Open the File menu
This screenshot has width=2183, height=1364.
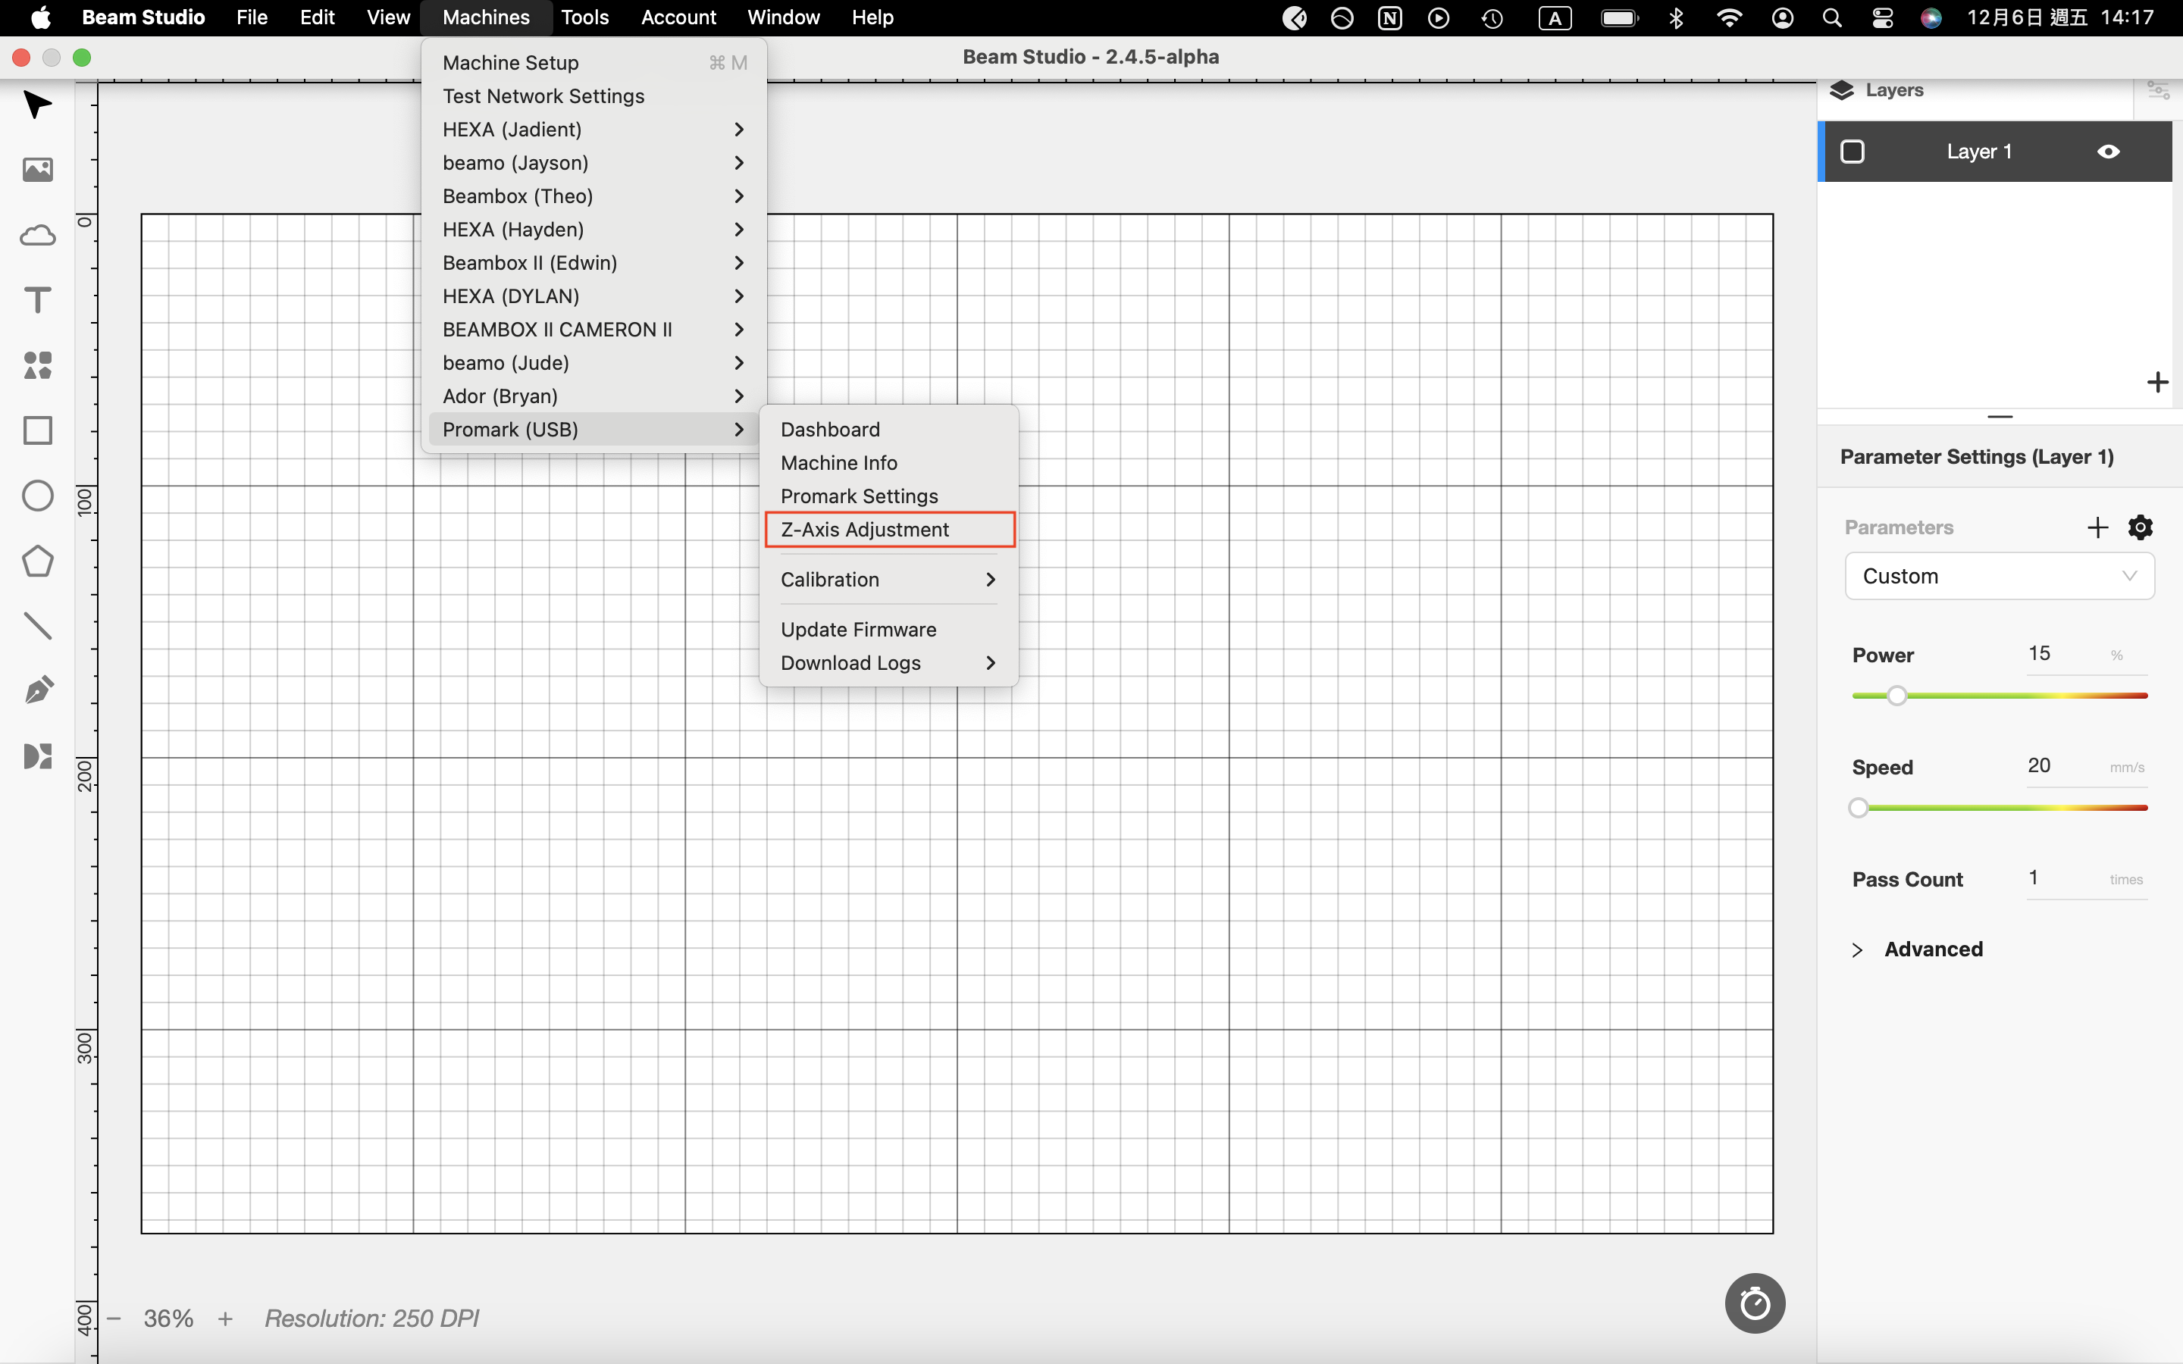(252, 18)
